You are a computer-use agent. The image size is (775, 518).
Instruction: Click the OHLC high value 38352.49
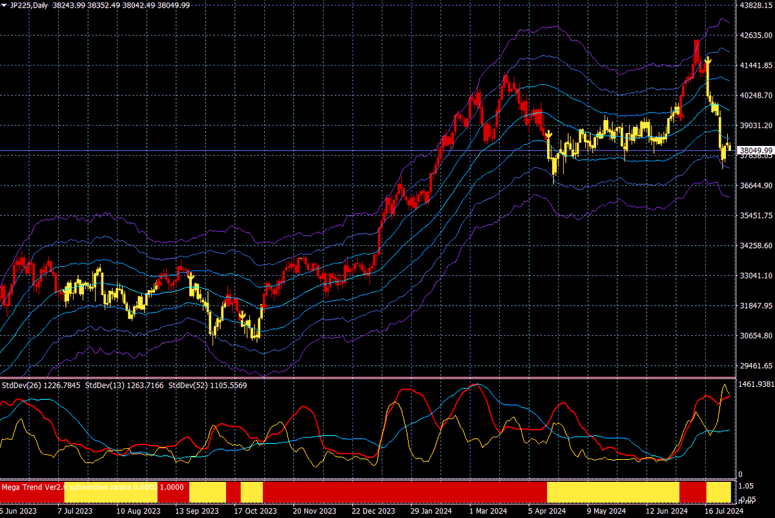pos(103,5)
